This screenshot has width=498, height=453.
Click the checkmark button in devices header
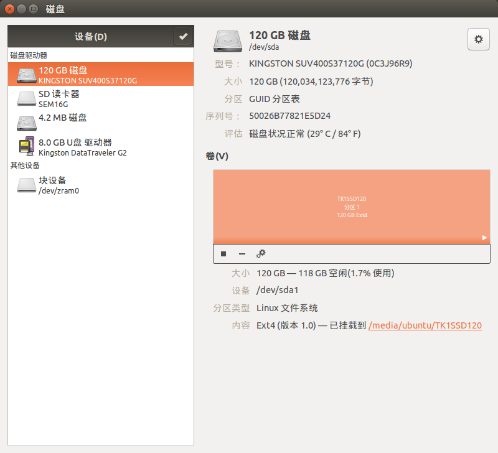click(183, 37)
